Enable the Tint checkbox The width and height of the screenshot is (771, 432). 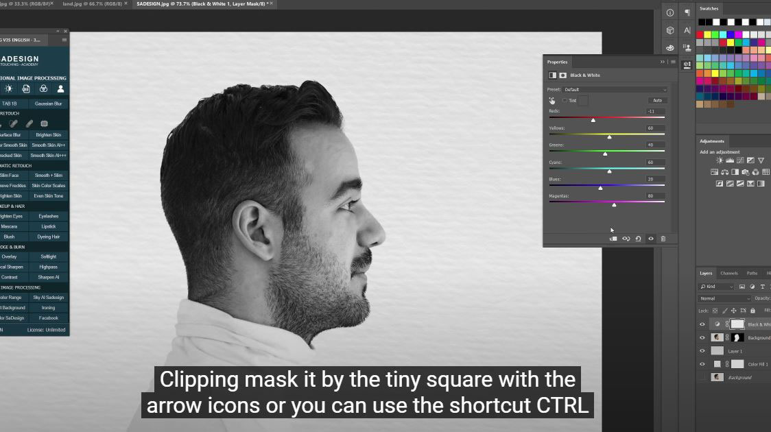[565, 100]
